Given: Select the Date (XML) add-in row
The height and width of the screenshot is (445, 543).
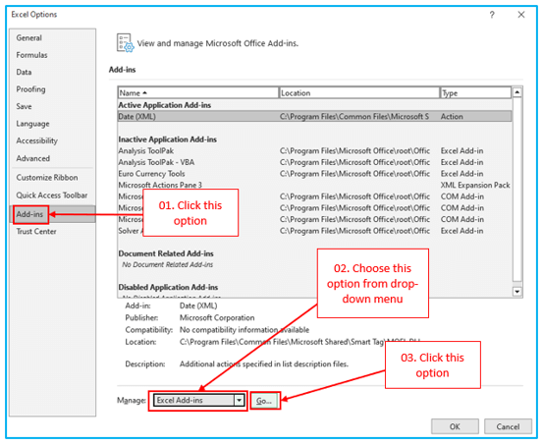Looking at the screenshot, I should coord(314,117).
